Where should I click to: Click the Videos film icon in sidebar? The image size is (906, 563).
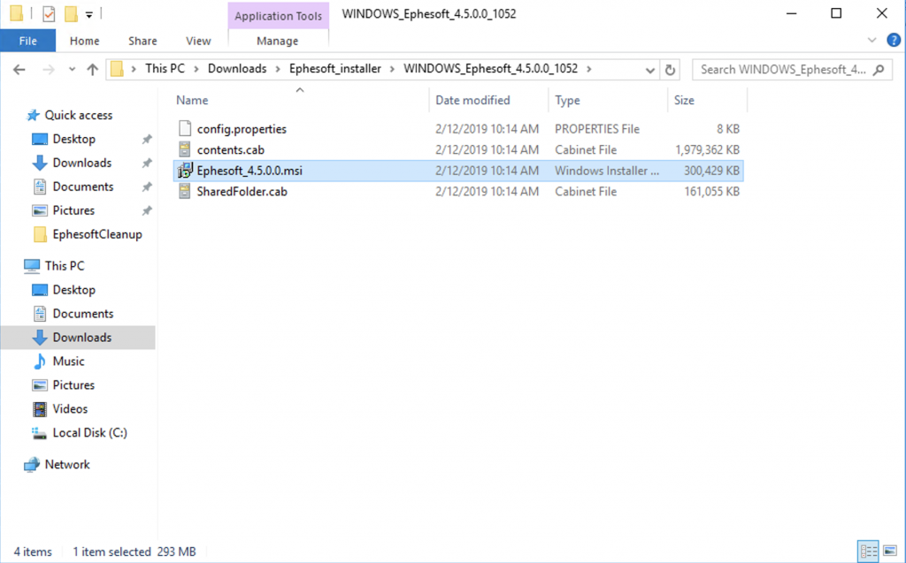click(x=39, y=409)
